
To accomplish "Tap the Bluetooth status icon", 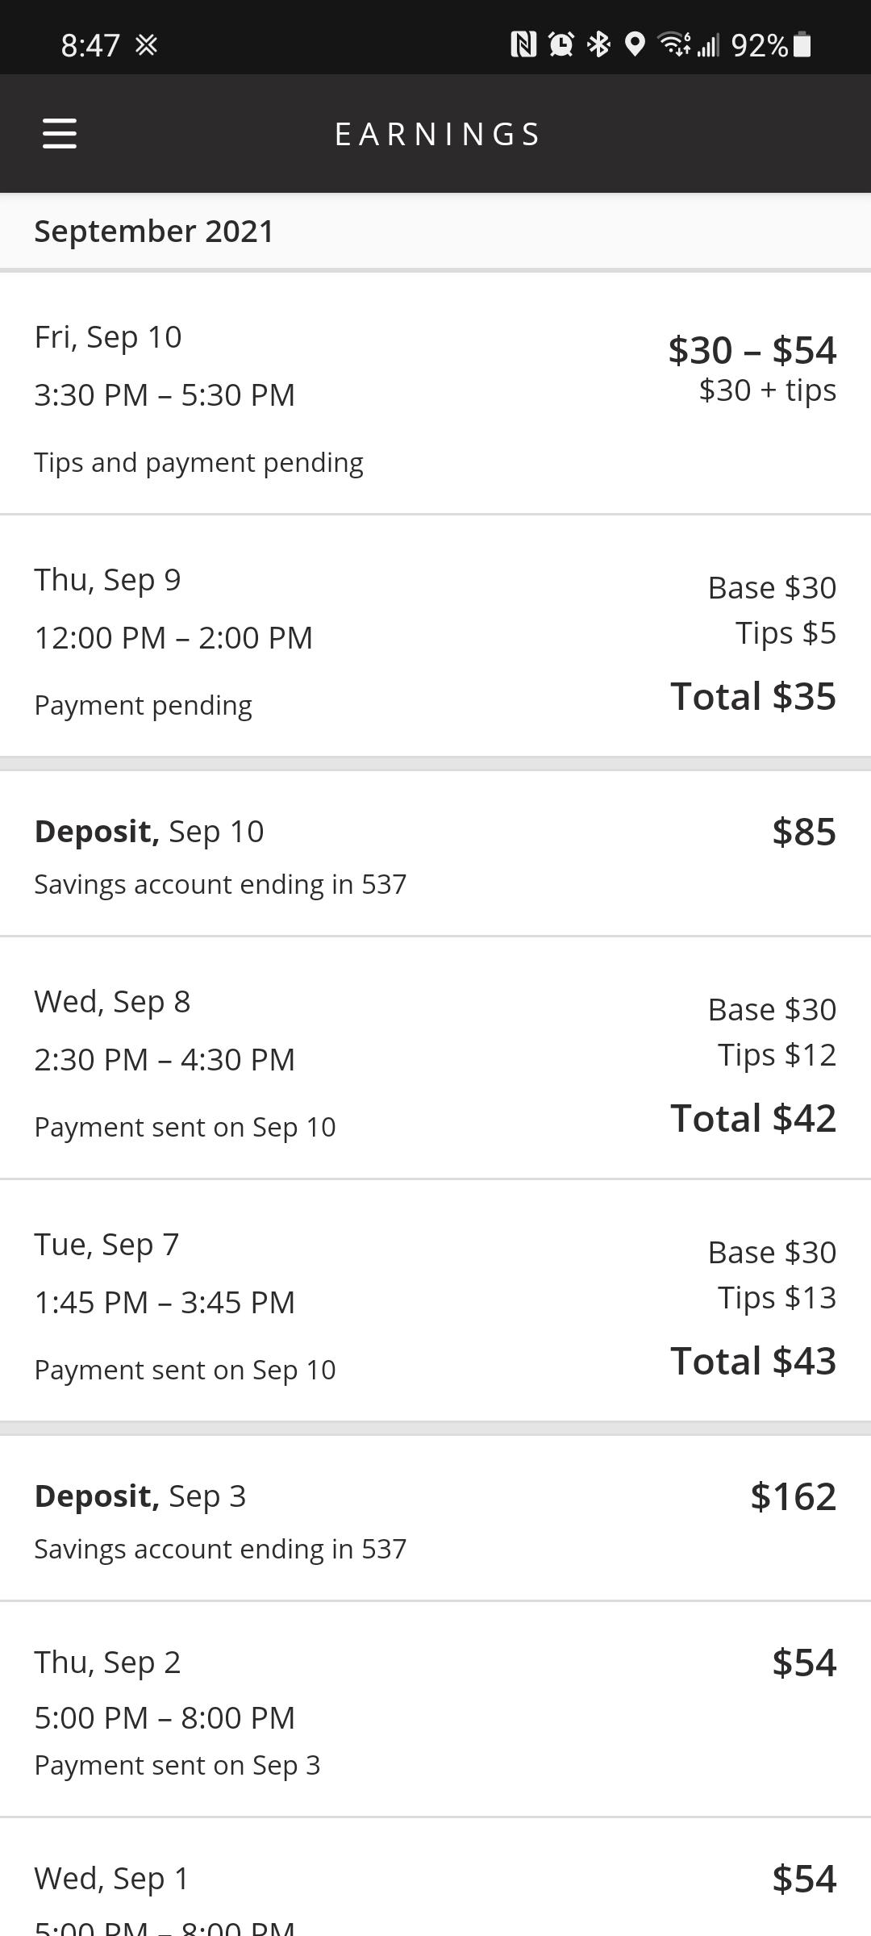I will (598, 44).
